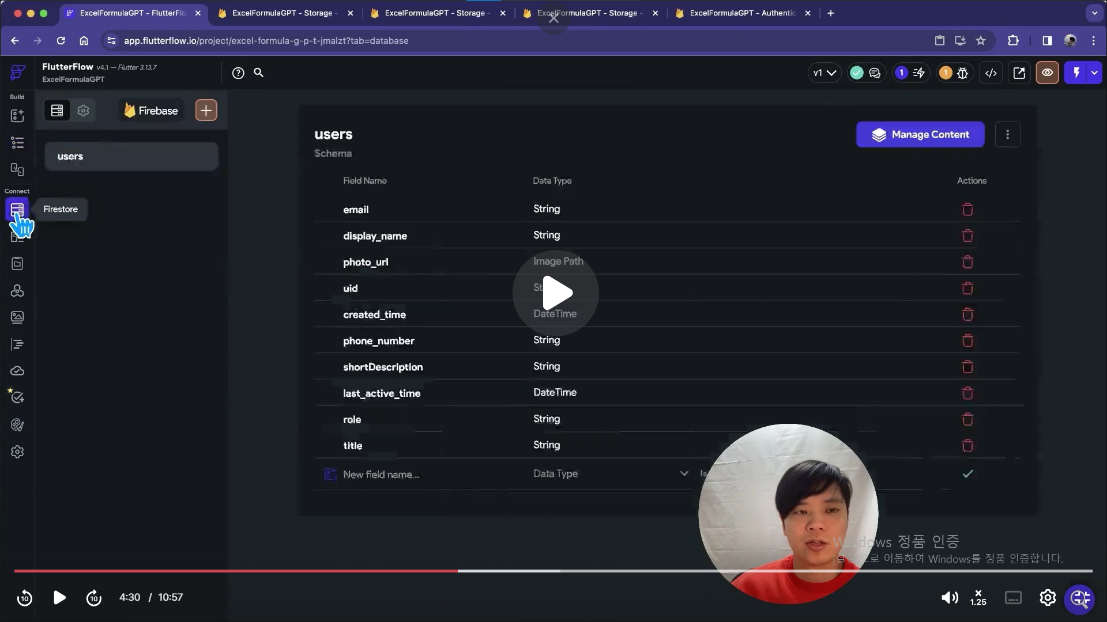Open the comments chat bubble icon
Image resolution: width=1107 pixels, height=622 pixels.
(875, 73)
